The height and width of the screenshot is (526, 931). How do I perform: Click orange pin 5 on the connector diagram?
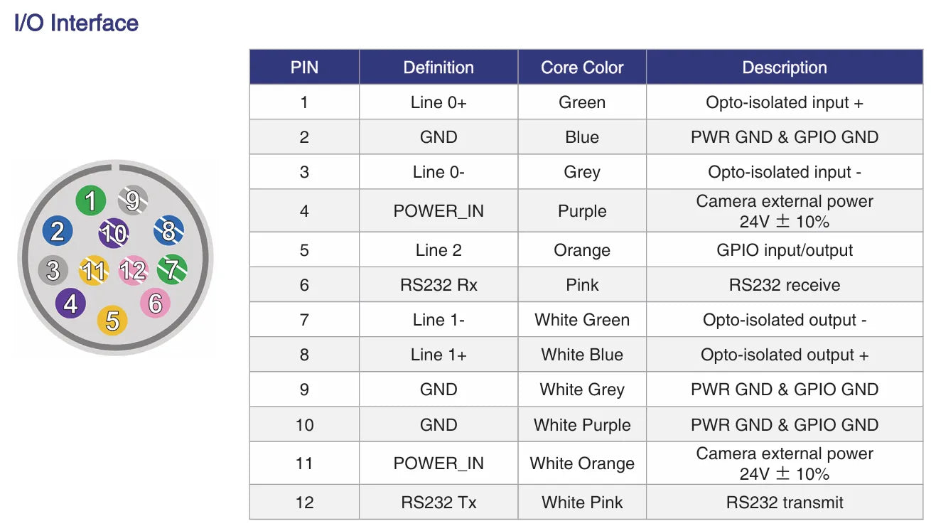click(112, 321)
